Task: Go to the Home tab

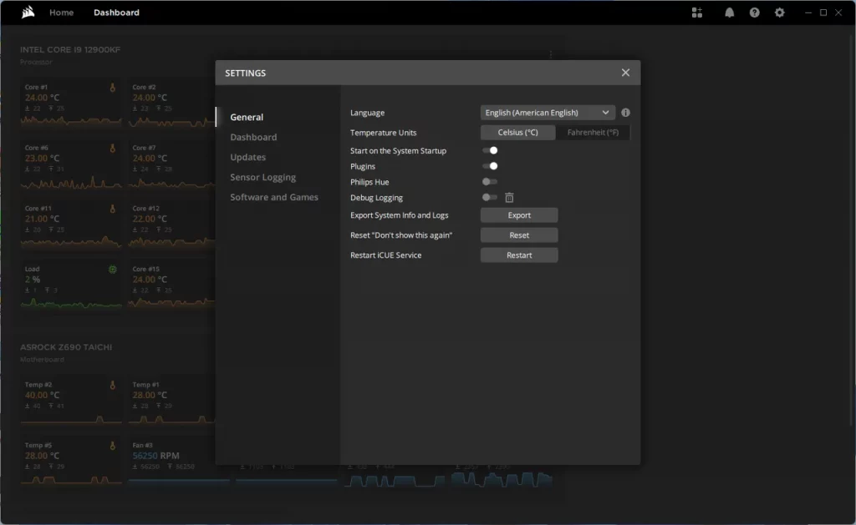Action: point(61,13)
